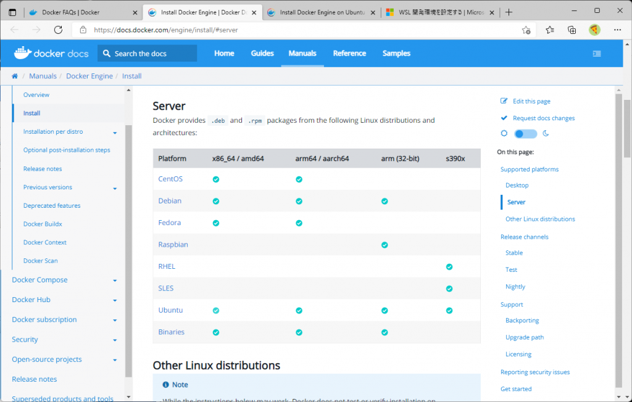Open a new tab with plus icon
Viewport: 632px width, 402px height.
(x=509, y=12)
